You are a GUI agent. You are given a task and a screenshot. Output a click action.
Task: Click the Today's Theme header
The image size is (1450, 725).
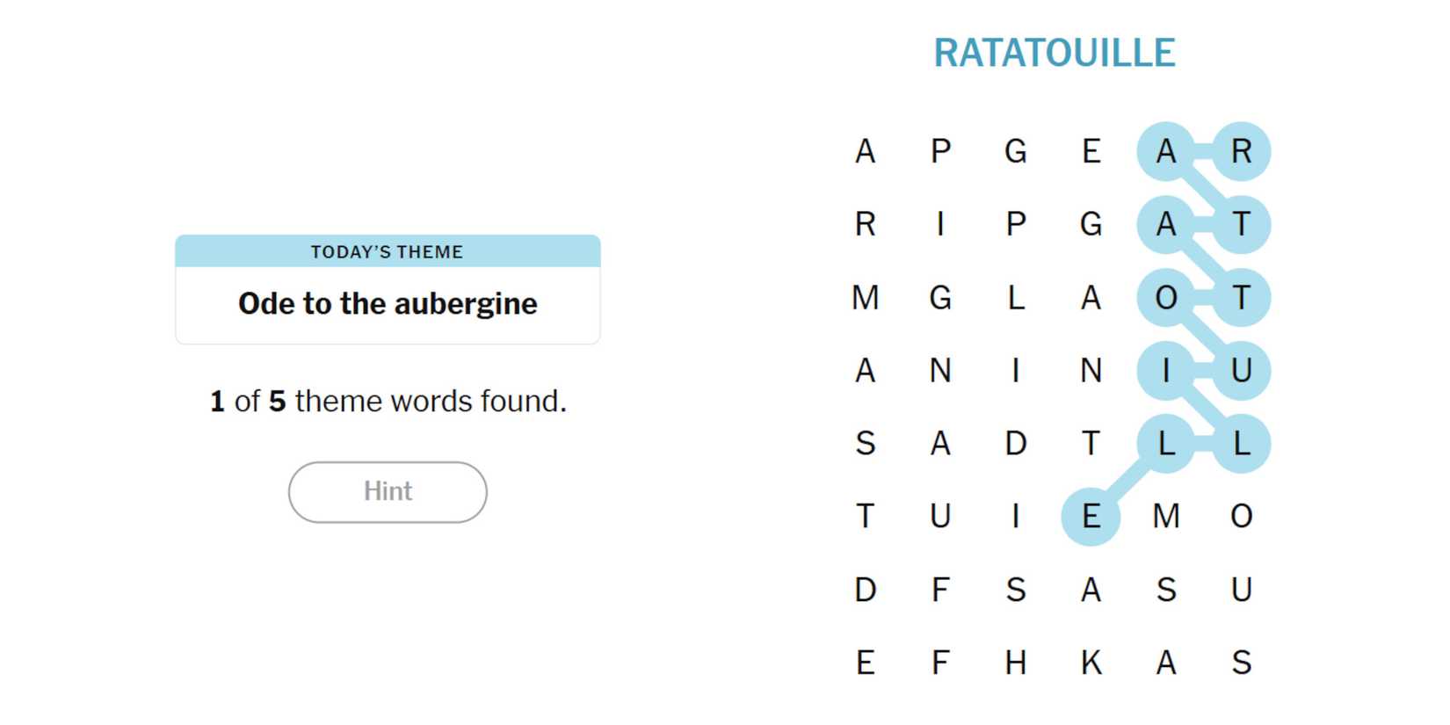click(388, 252)
